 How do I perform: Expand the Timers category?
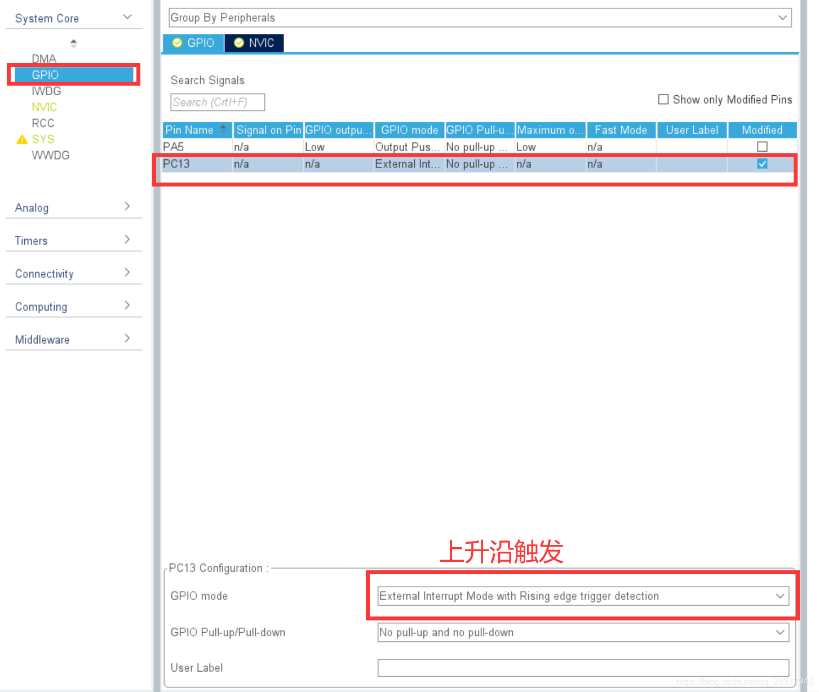point(73,241)
